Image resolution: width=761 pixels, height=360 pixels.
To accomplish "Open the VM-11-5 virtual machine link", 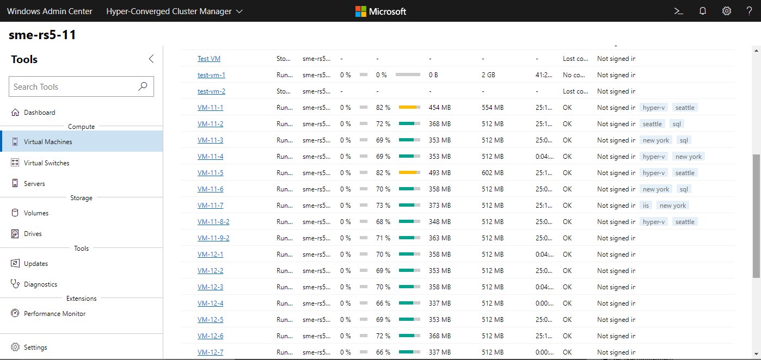I will tap(210, 173).
